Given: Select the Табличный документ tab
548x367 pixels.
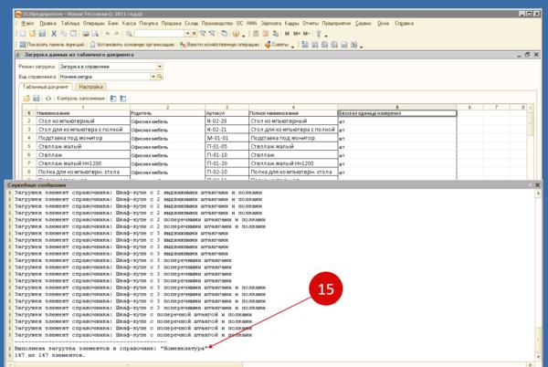Looking at the screenshot, I should [46, 87].
